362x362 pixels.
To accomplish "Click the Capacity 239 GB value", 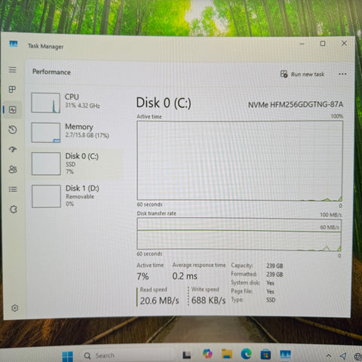I will click(275, 265).
